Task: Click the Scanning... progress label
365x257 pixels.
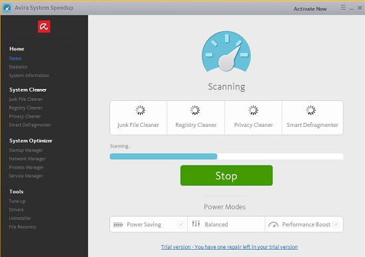Action: [121, 146]
